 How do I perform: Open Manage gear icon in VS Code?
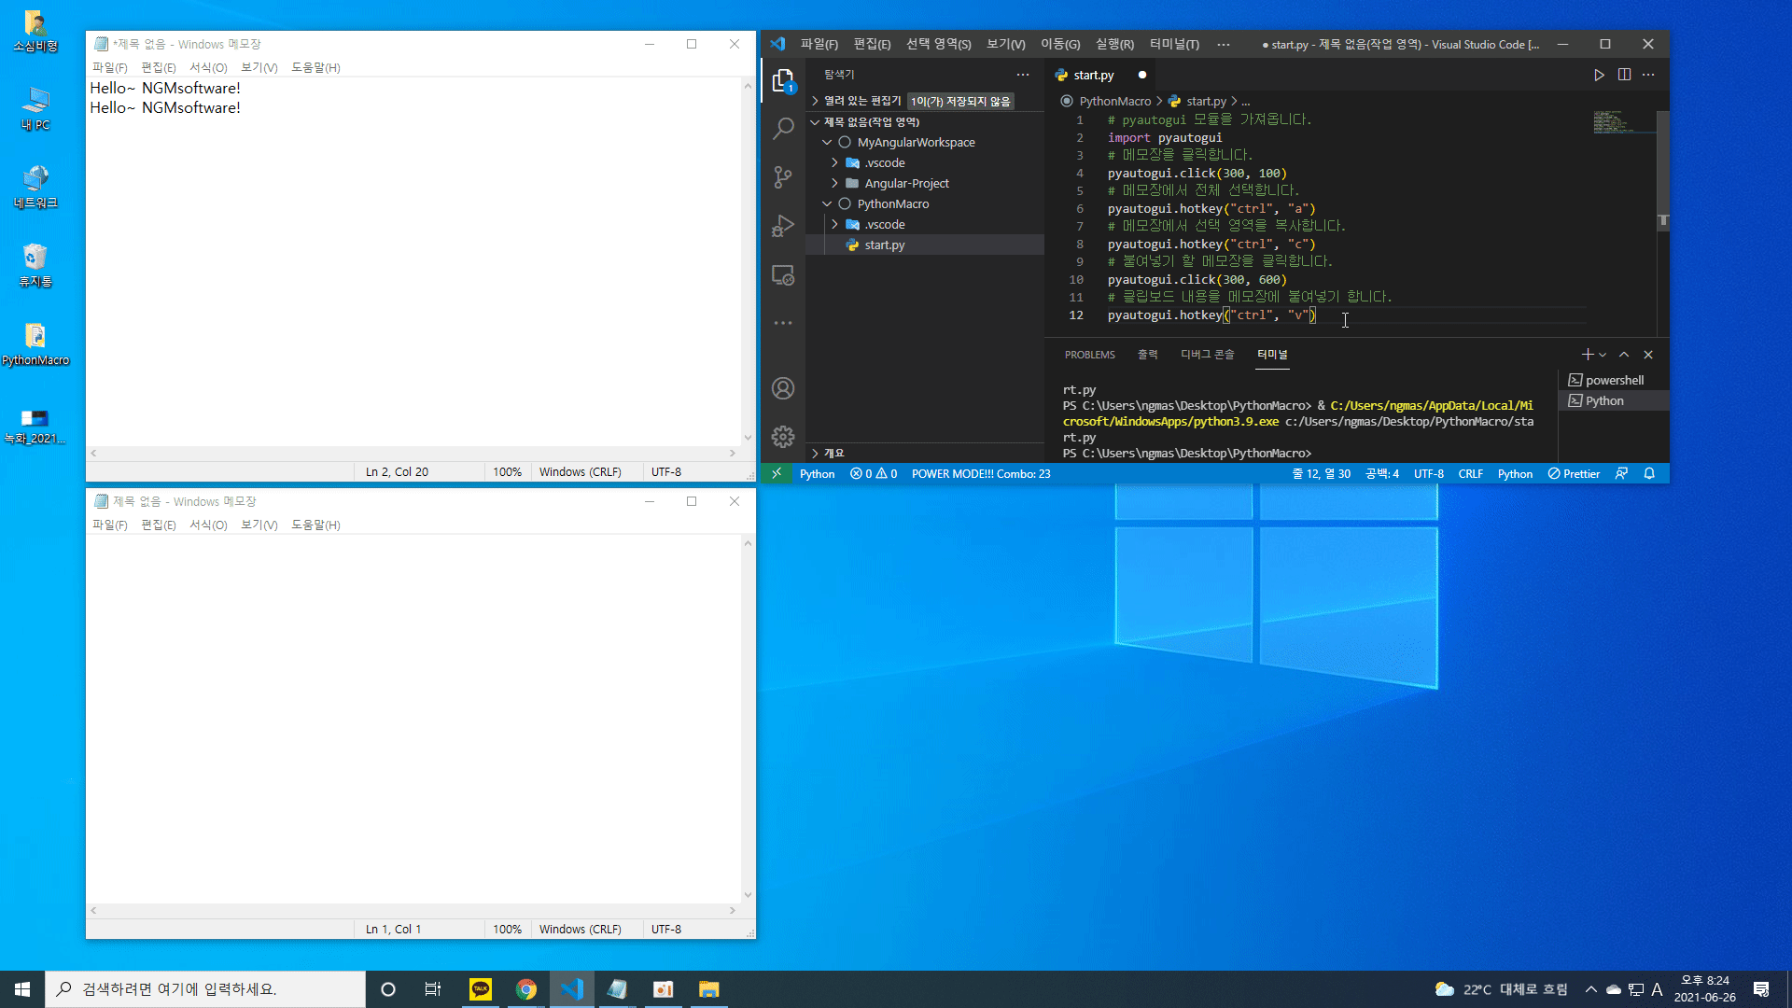click(x=783, y=437)
